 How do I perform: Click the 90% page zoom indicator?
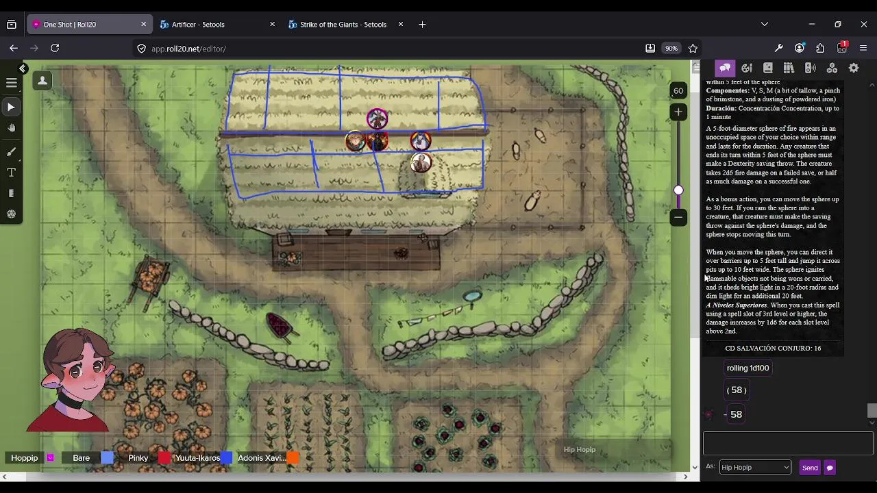[x=671, y=49]
